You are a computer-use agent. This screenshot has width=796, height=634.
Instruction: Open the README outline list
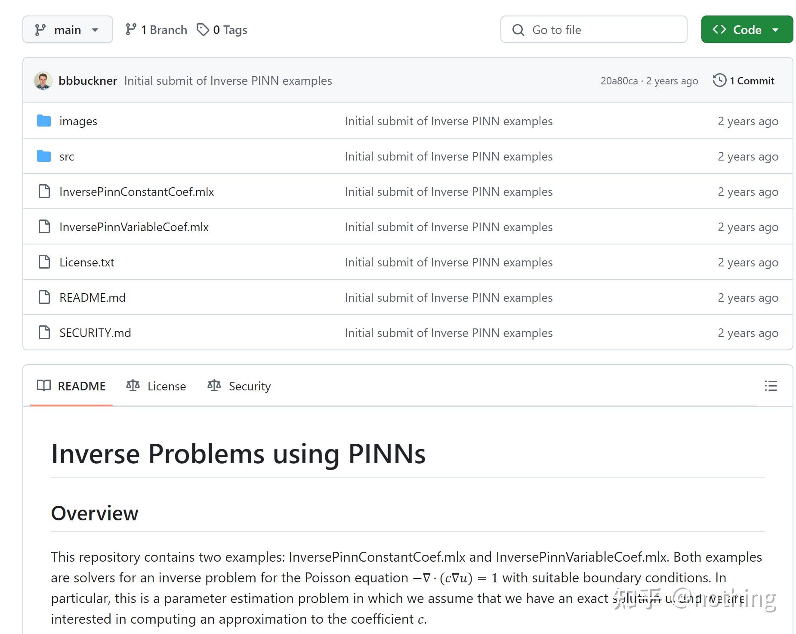tap(771, 386)
